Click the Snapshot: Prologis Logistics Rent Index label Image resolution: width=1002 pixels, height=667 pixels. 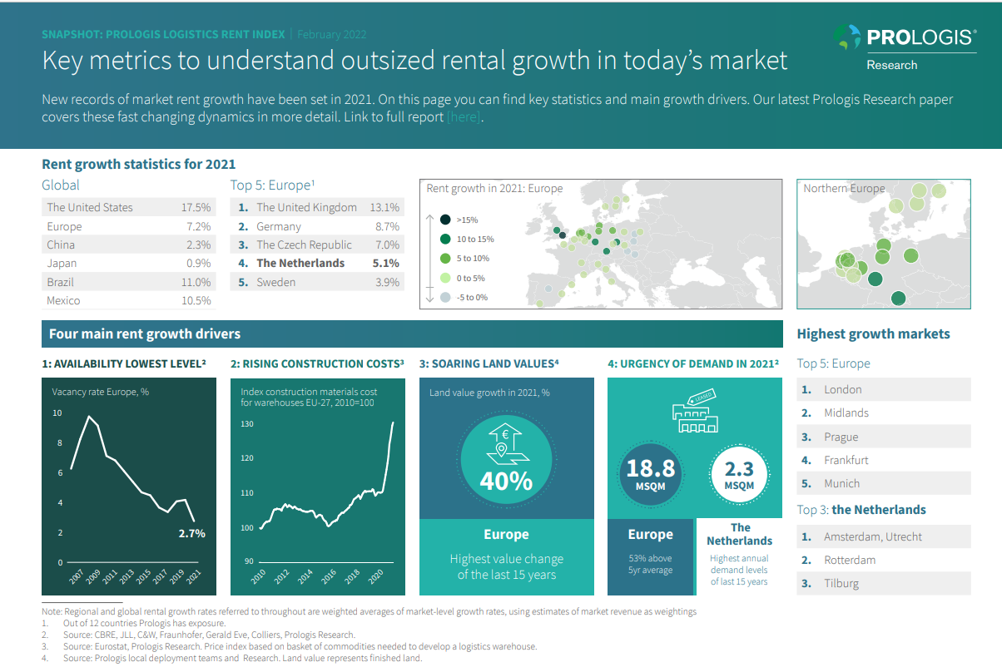tap(165, 35)
